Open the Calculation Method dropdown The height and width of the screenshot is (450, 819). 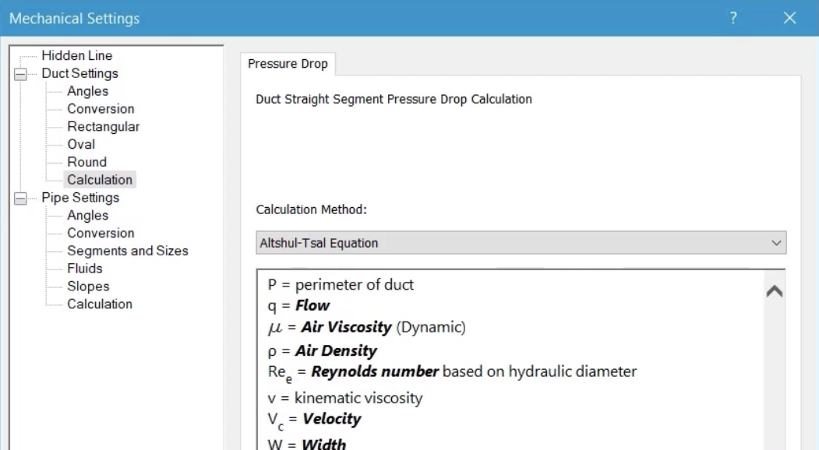[521, 243]
